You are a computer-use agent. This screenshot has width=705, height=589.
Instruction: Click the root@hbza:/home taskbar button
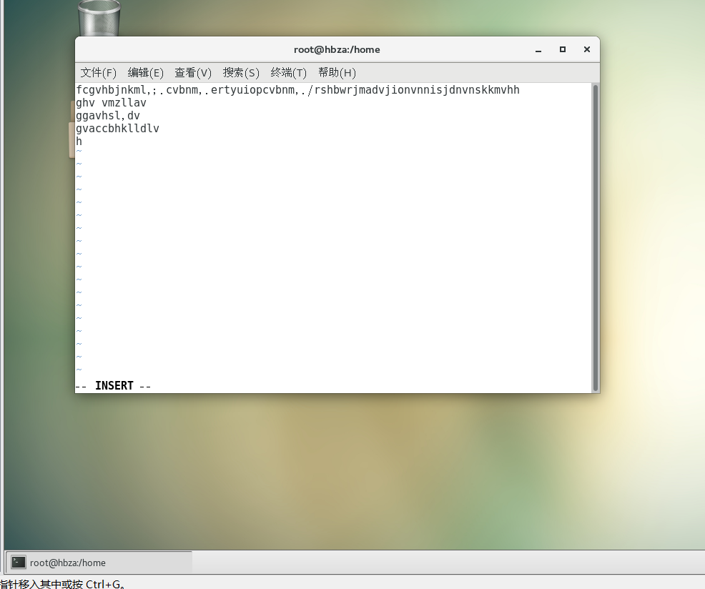click(99, 563)
